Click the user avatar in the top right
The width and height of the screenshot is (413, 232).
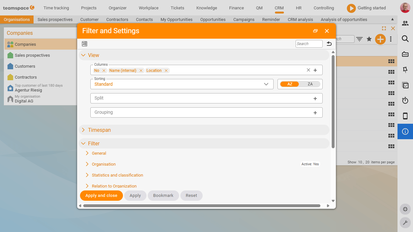coord(405,8)
